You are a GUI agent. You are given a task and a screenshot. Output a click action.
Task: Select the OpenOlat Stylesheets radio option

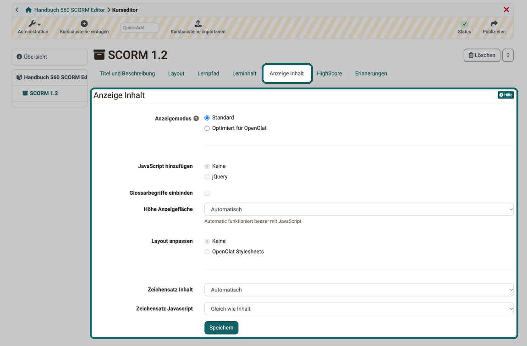pyautogui.click(x=207, y=252)
